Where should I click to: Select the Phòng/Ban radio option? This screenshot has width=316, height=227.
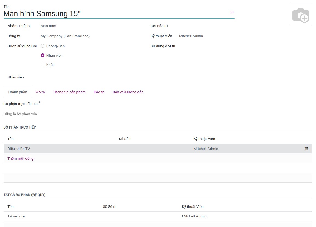click(42, 46)
